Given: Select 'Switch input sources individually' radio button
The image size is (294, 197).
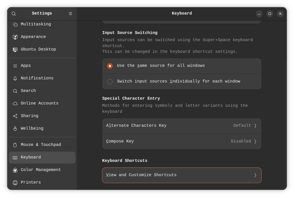Looking at the screenshot, I should pyautogui.click(x=110, y=82).
